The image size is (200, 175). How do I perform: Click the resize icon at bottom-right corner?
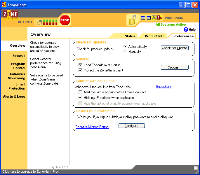coord(196,168)
